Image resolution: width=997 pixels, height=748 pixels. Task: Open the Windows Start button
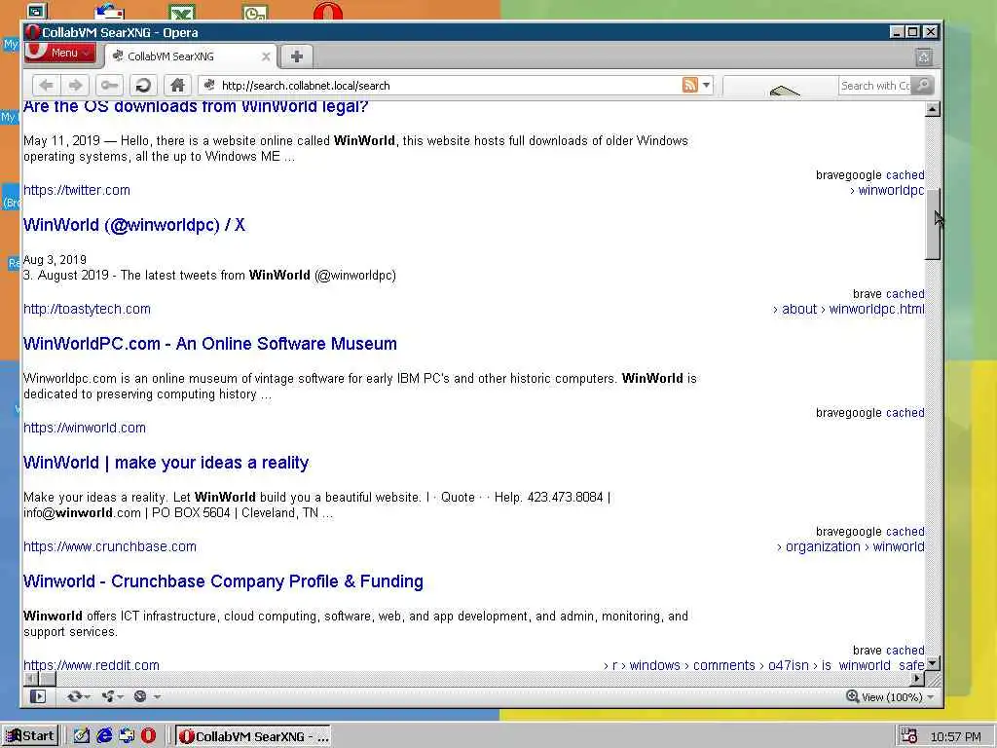pyautogui.click(x=30, y=736)
